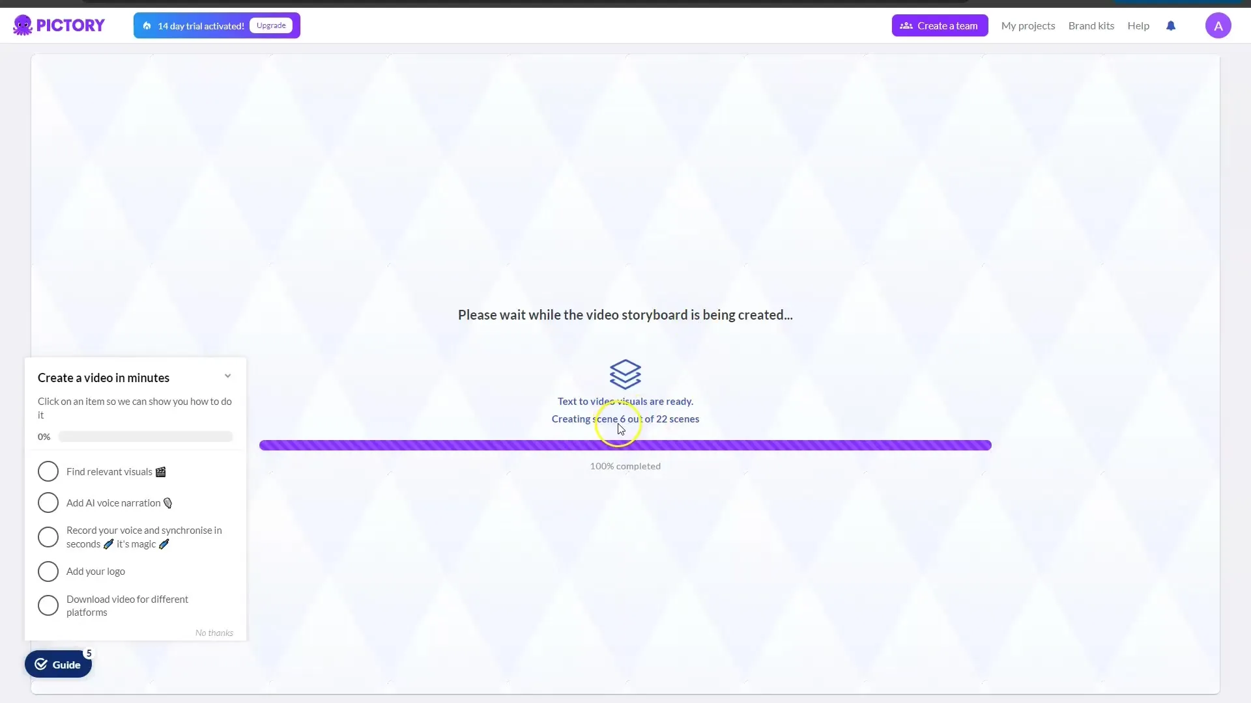Click the user avatar icon
The width and height of the screenshot is (1251, 703).
(1218, 25)
